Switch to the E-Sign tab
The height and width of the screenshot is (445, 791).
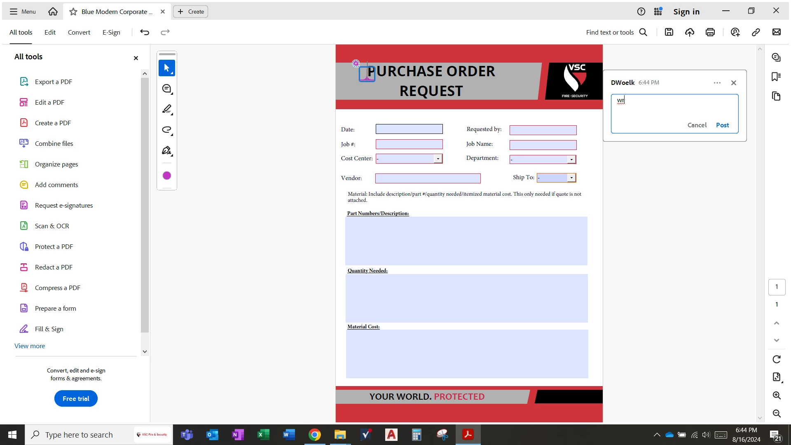click(111, 32)
